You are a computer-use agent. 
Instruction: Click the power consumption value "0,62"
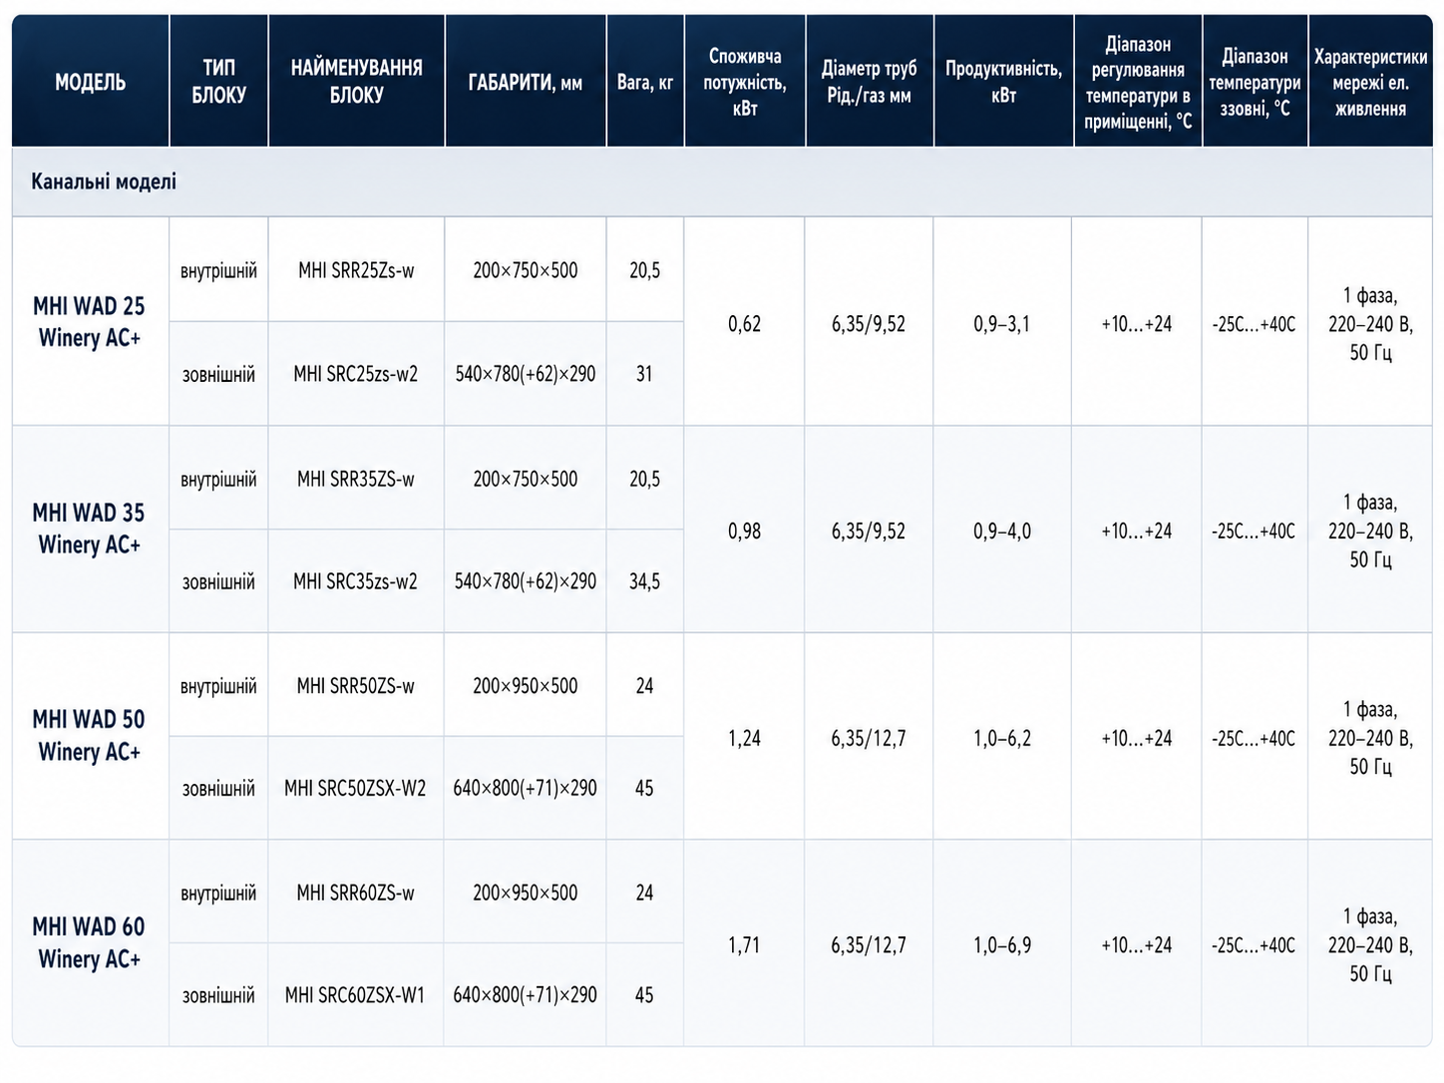[745, 323]
